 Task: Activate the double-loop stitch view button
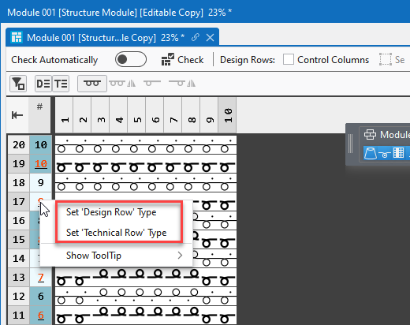(x=92, y=84)
